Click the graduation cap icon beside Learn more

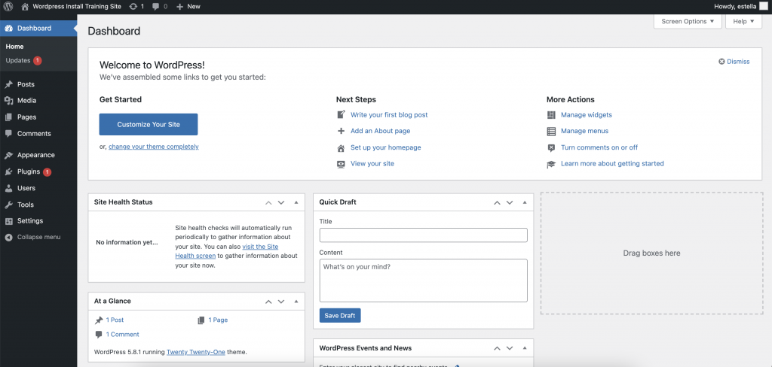click(x=551, y=164)
